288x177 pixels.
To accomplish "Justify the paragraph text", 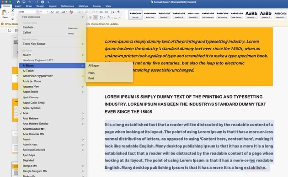I will tap(96, 17).
